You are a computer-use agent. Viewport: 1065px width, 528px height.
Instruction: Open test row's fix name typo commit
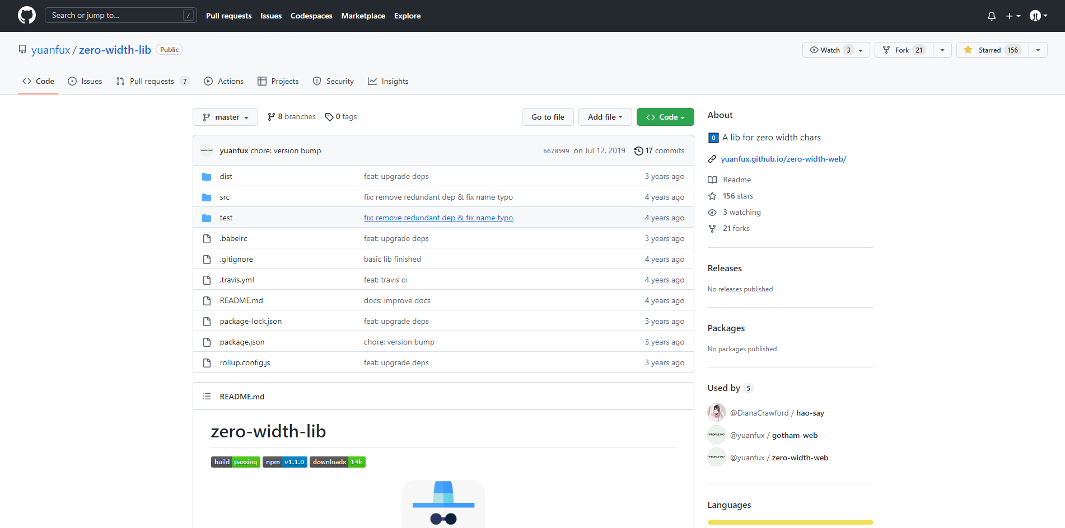point(438,218)
